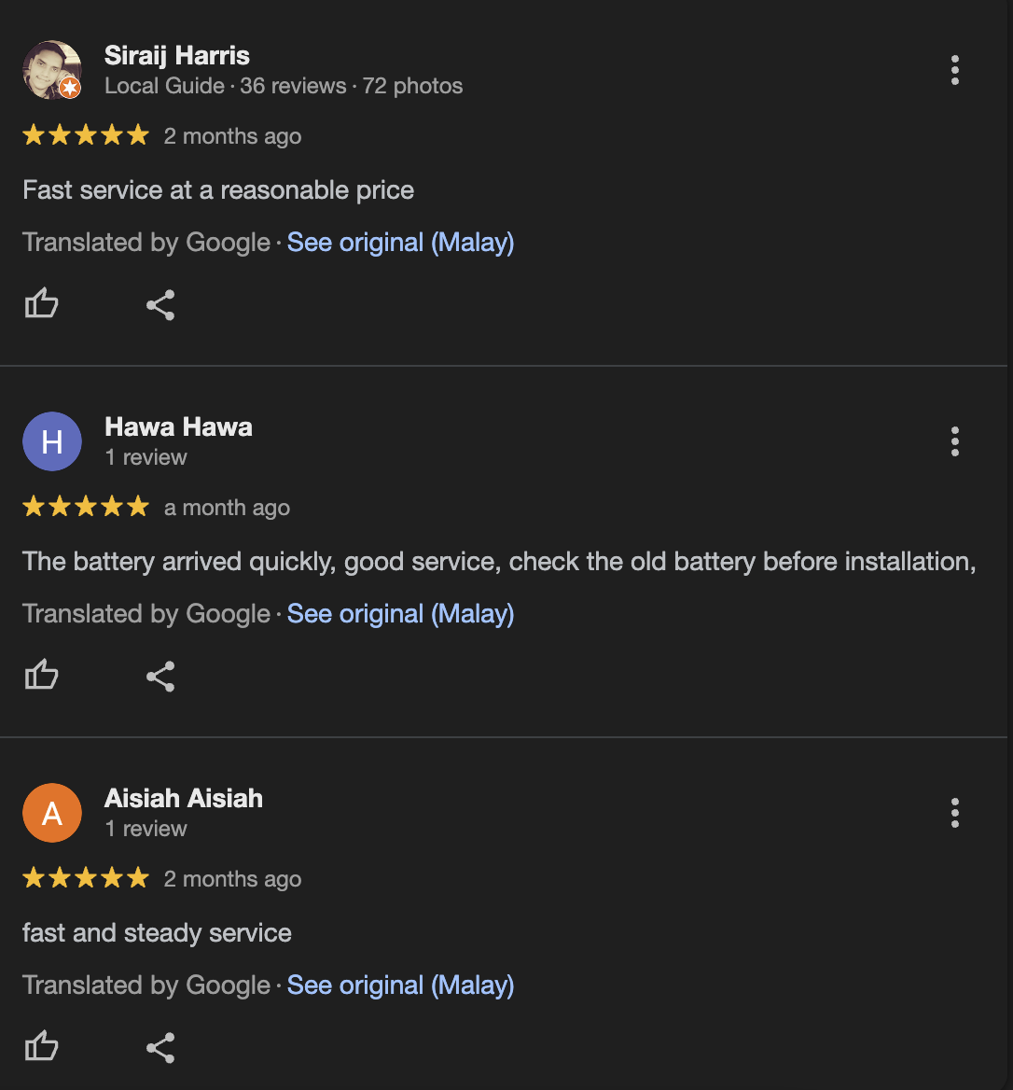Open more options for Aisiah Aisiah's review
Image resolution: width=1013 pixels, height=1090 pixels.
tap(954, 813)
